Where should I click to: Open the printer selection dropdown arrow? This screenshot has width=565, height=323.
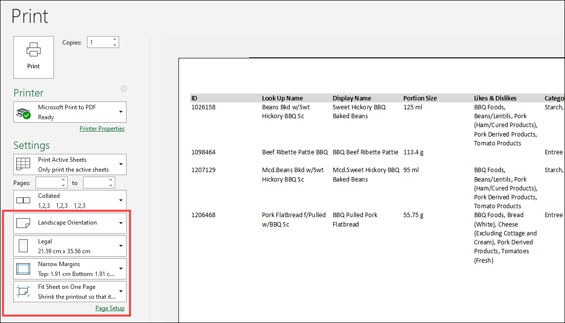tap(121, 112)
